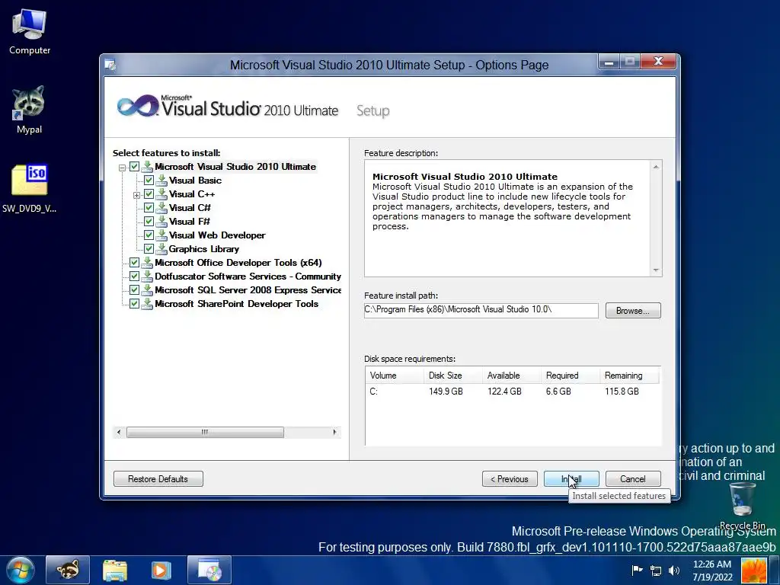Uncheck the Visual C++ checkbox
Viewport: 780px width, 585px height.
[149, 194]
